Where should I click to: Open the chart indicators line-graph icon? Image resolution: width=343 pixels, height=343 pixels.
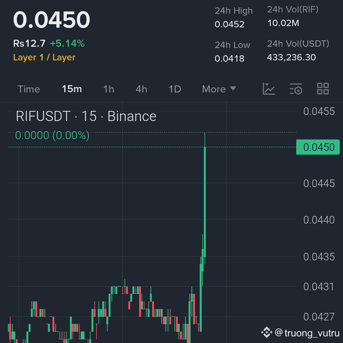click(x=268, y=89)
